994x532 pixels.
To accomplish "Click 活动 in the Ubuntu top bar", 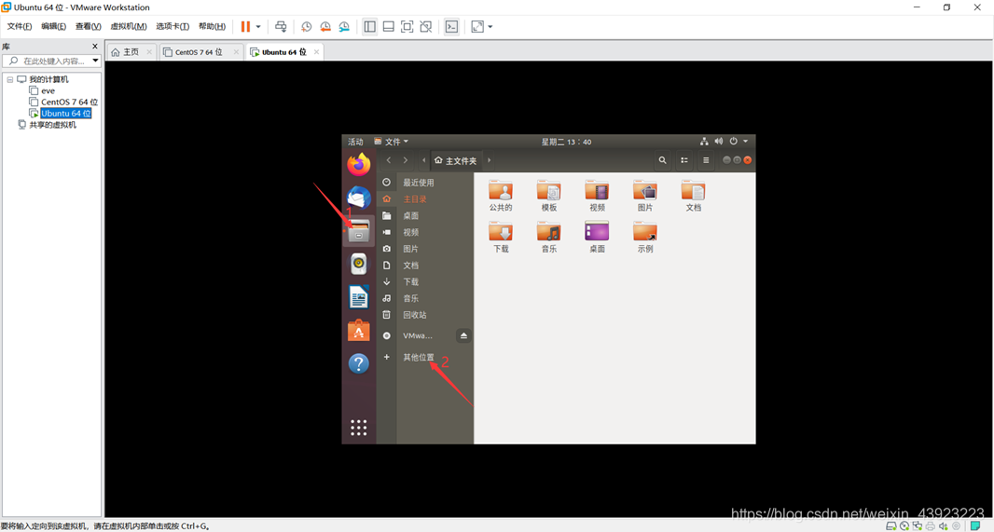I will pyautogui.click(x=355, y=142).
